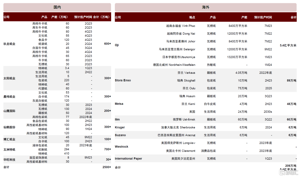Click the 2500+ grand total

107,167
